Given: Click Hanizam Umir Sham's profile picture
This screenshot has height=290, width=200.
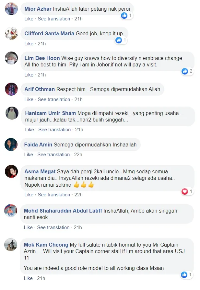Looking at the screenshot, I should 12,113.
